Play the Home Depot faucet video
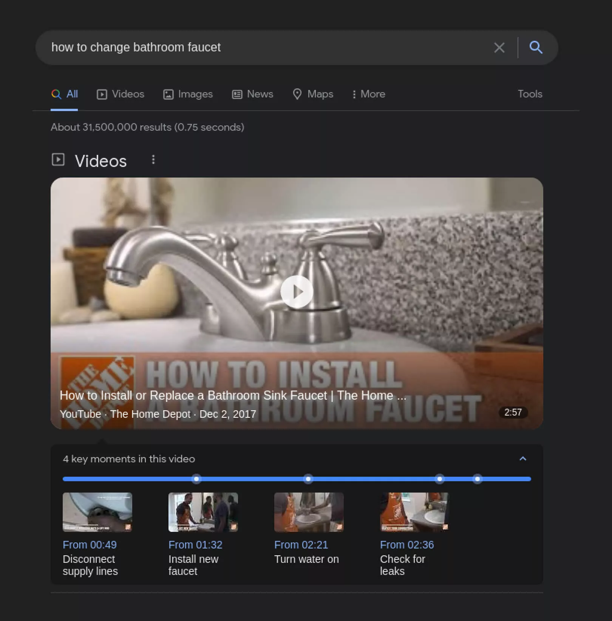 [x=297, y=292]
